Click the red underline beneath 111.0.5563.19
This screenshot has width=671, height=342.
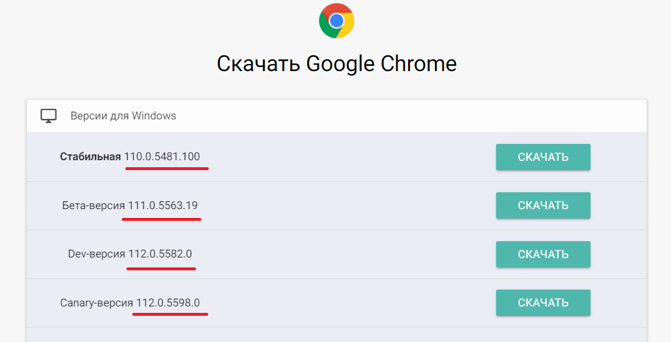tap(161, 219)
